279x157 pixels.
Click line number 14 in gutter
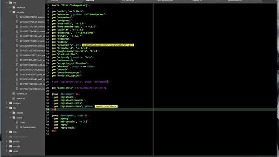pos(48,45)
